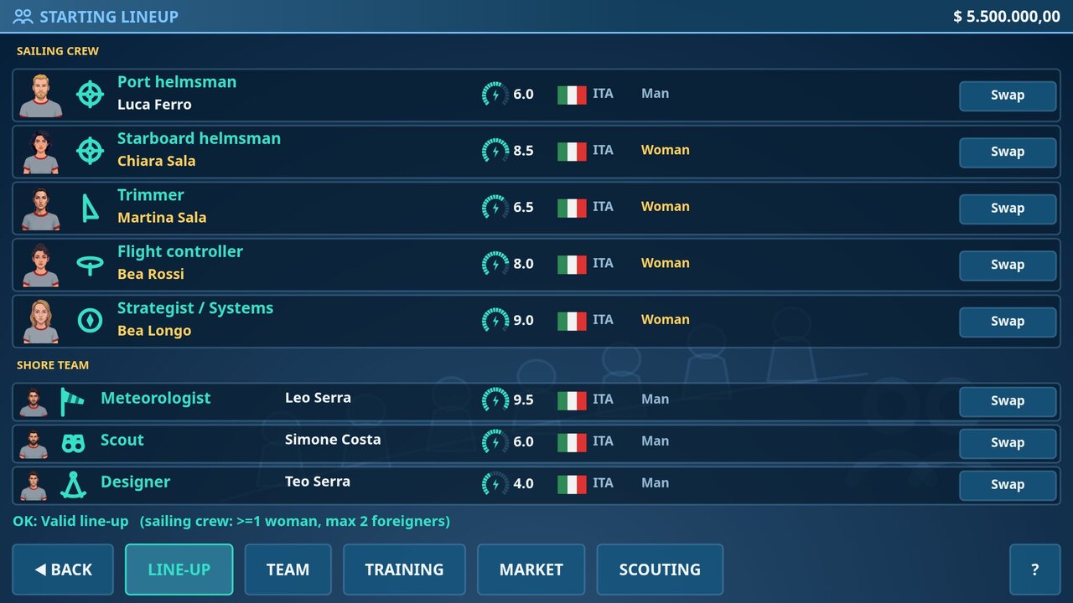The width and height of the screenshot is (1073, 603).
Task: Click the Italian flag in Martina Sala's row
Action: (x=572, y=208)
